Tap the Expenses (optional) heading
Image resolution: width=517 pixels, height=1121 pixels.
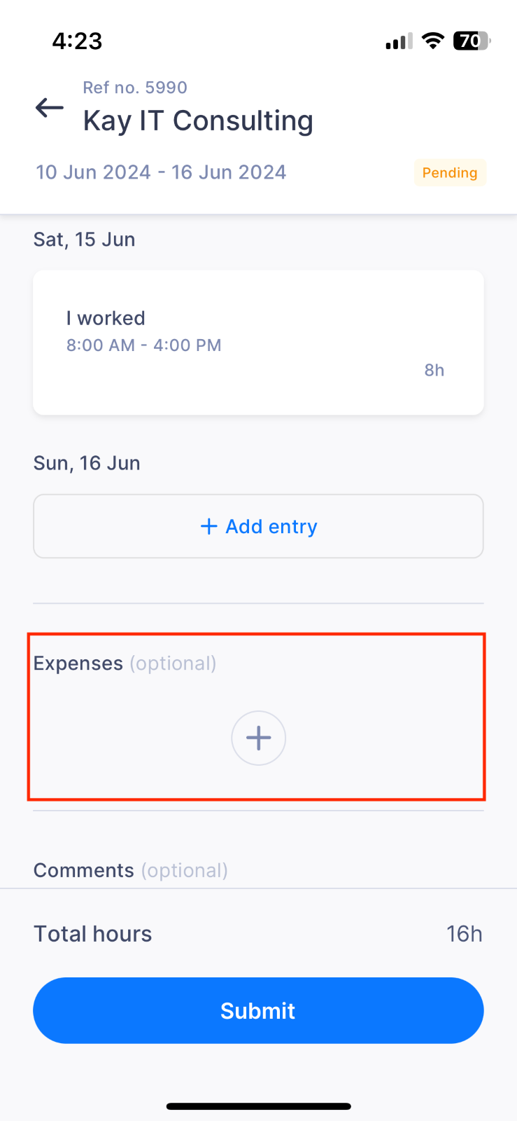coord(125,663)
